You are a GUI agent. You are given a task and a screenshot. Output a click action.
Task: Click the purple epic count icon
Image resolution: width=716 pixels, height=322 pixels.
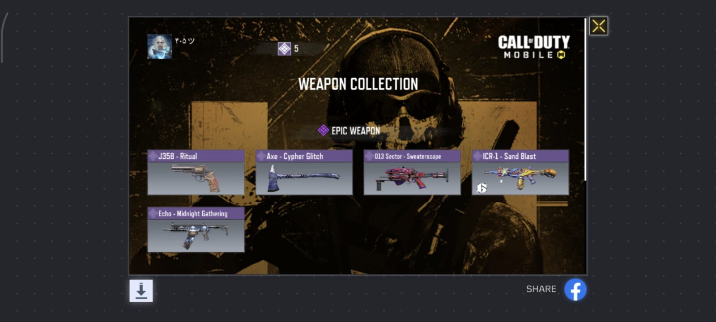click(x=284, y=49)
